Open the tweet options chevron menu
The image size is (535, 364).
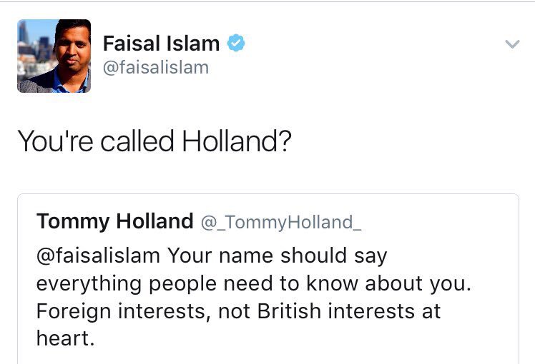tap(512, 44)
